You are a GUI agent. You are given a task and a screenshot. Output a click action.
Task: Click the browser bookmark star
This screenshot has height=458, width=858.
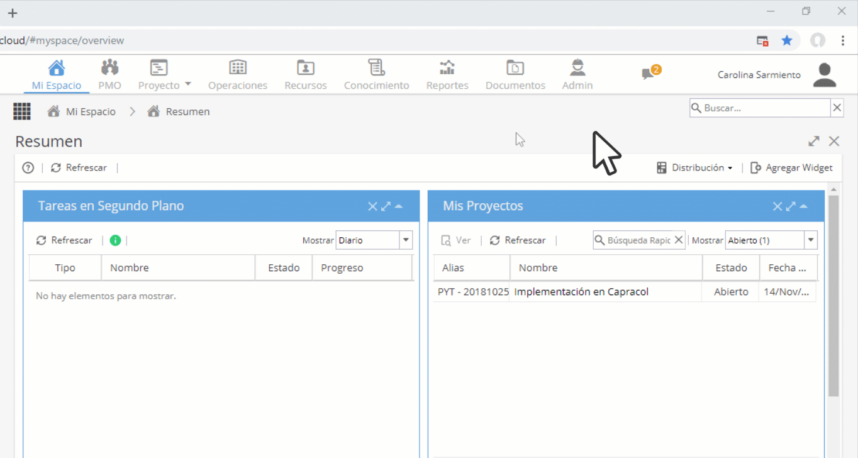[787, 41]
